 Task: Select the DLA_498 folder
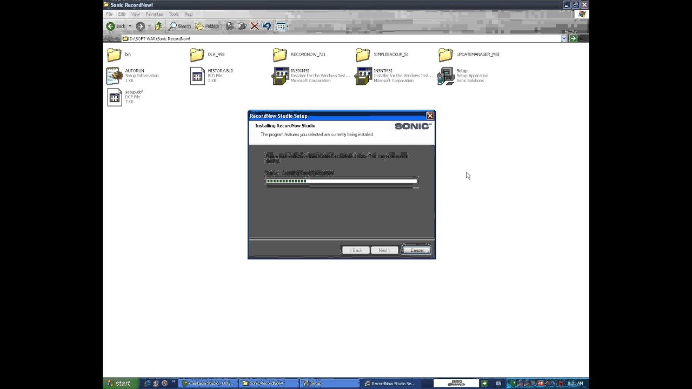pyautogui.click(x=208, y=55)
